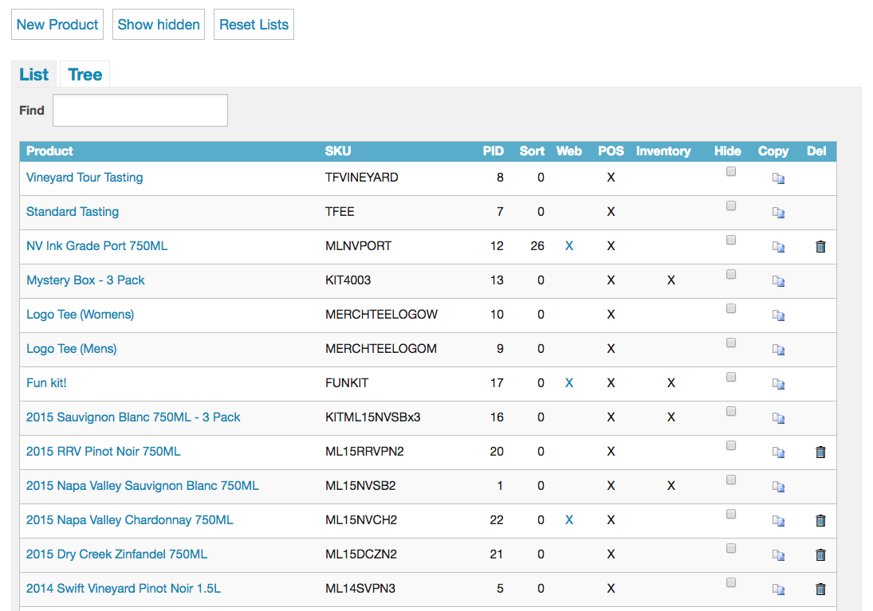Toggle Web X for 2015 Napa Valley Chardonnay

coord(569,519)
